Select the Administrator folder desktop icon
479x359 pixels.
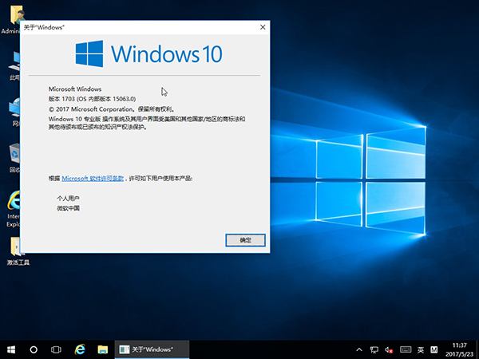[x=14, y=18]
